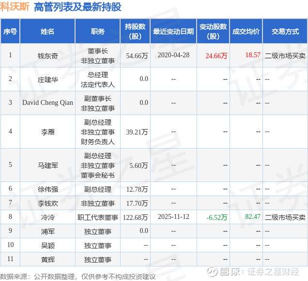Click 二级市场买卖 in 冷泠's row
The image size is (308, 281).
pyautogui.click(x=285, y=217)
